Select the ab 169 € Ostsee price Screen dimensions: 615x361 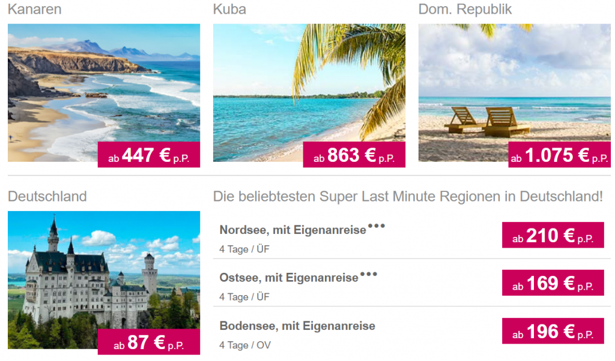[x=553, y=282]
